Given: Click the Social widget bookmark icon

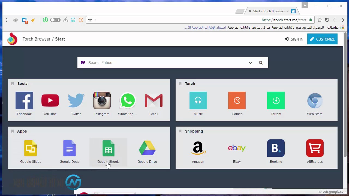Looking at the screenshot, I should 13,84.
